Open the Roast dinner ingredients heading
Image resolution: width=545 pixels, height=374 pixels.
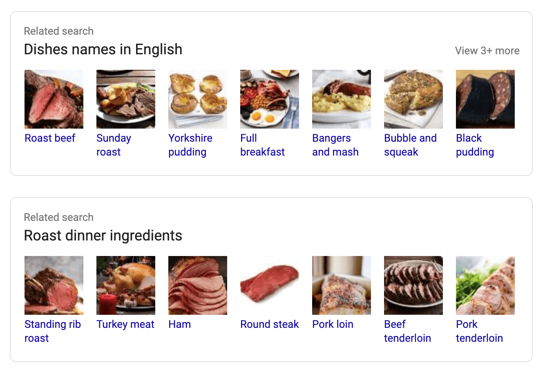point(103,236)
